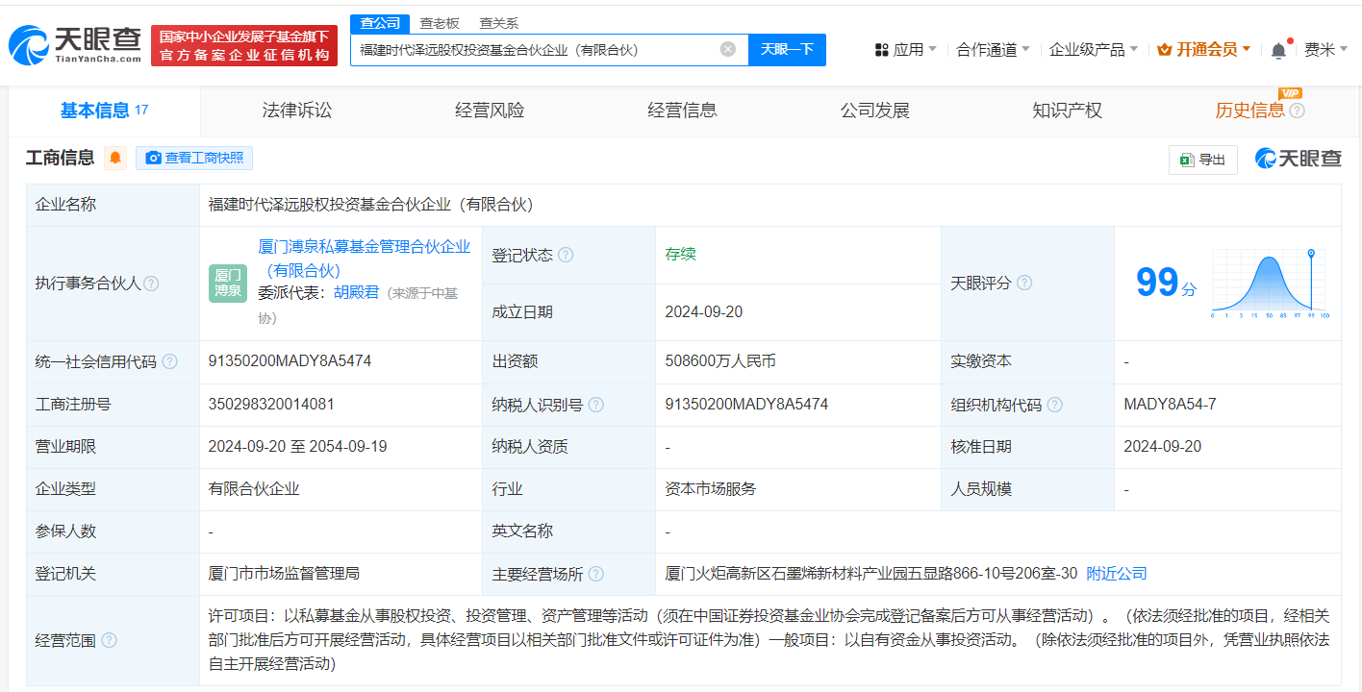This screenshot has height=692, width=1362.
Task: 点击应用旁的九宫格图标
Action: 882,48
